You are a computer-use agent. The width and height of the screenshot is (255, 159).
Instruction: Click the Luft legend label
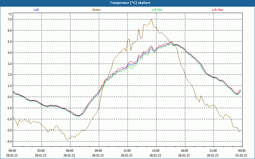[x=36, y=10]
